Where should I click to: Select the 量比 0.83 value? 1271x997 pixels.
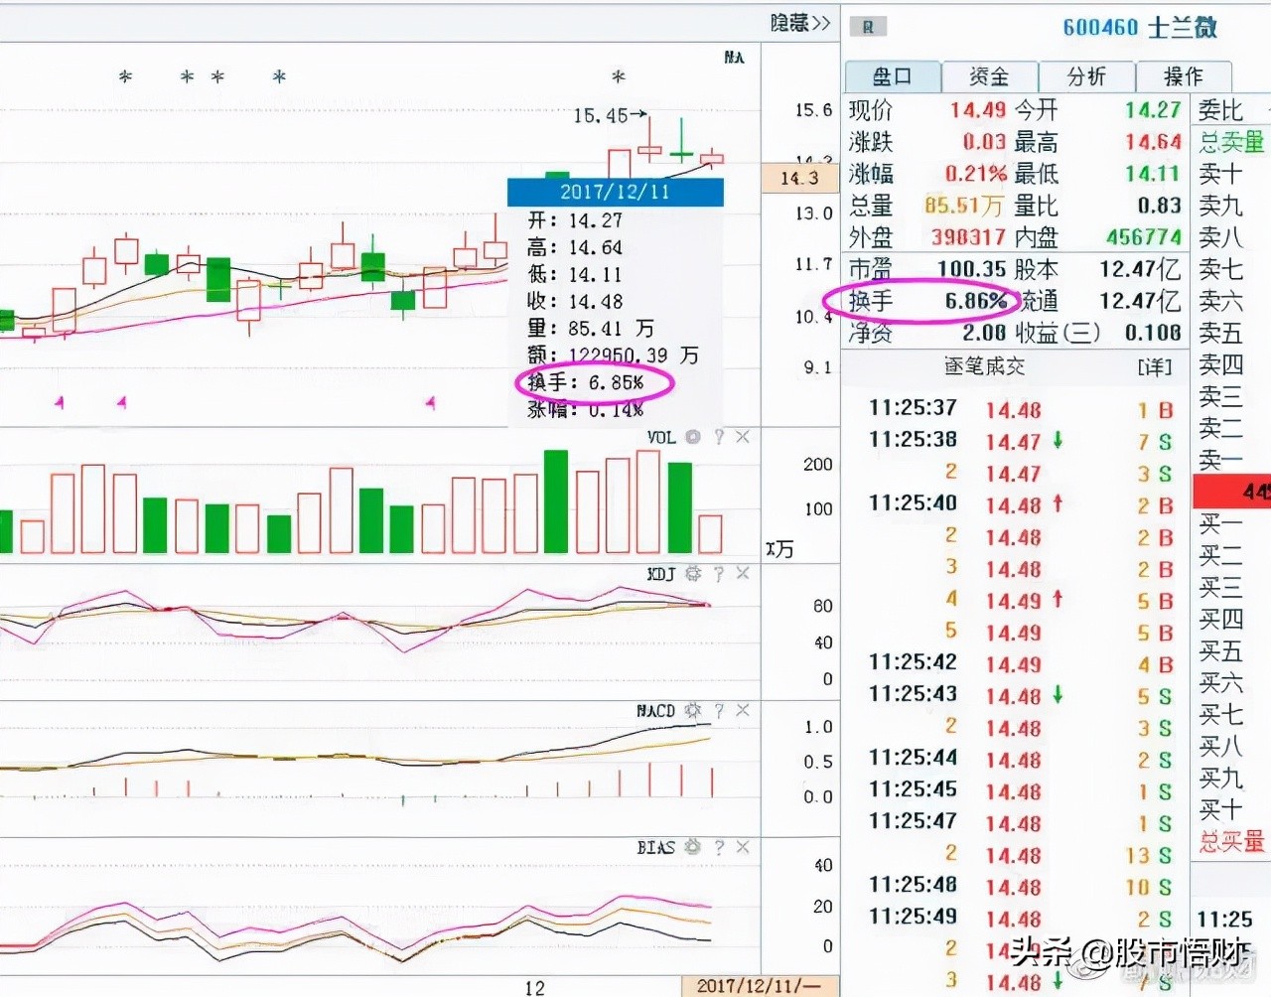click(1160, 206)
